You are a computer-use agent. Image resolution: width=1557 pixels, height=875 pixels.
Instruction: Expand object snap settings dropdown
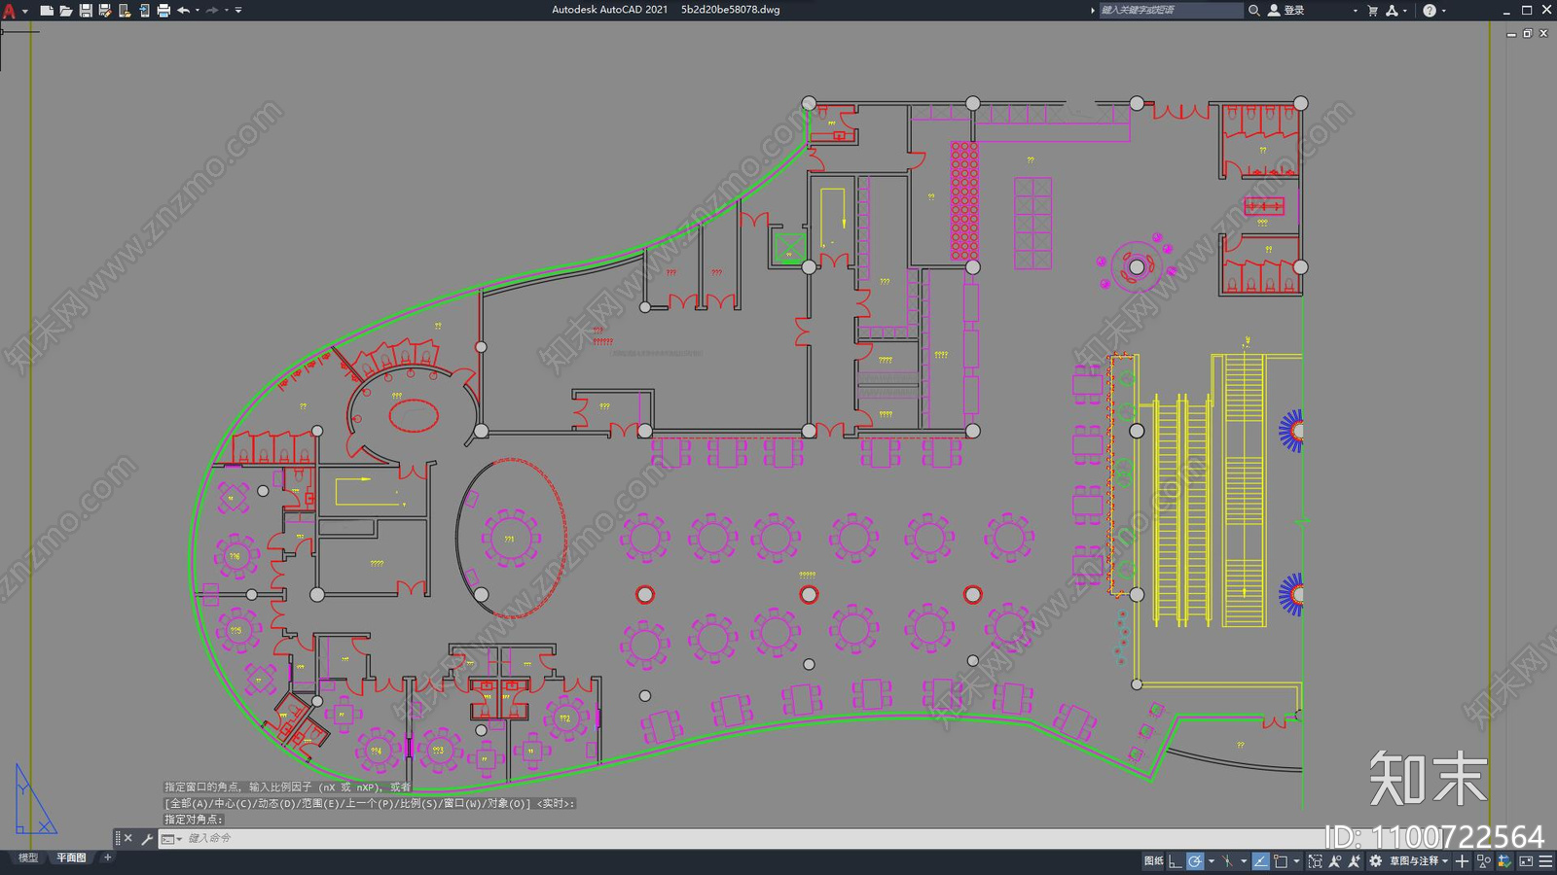tap(1296, 861)
